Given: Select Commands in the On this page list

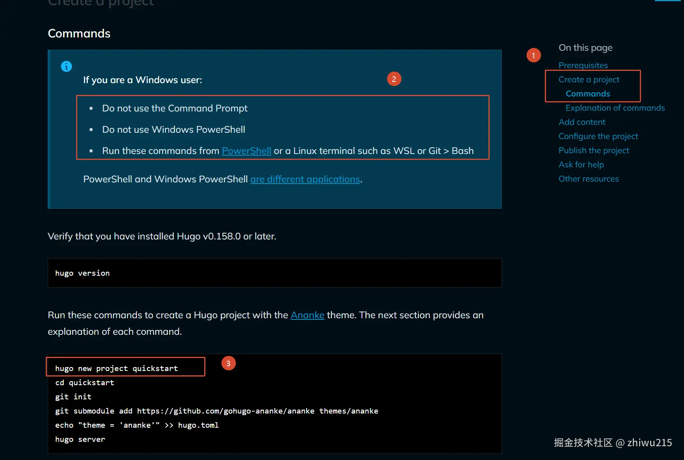Looking at the screenshot, I should point(588,94).
